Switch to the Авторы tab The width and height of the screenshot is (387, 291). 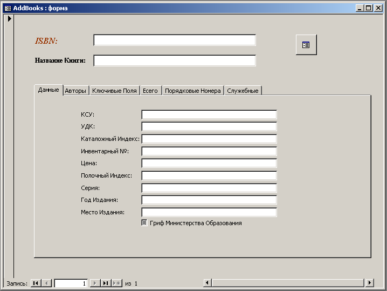pos(75,91)
